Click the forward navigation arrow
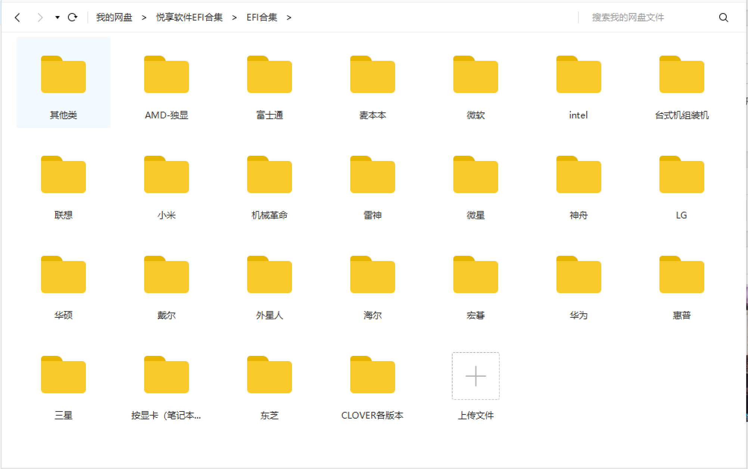The width and height of the screenshot is (748, 469). pos(40,18)
